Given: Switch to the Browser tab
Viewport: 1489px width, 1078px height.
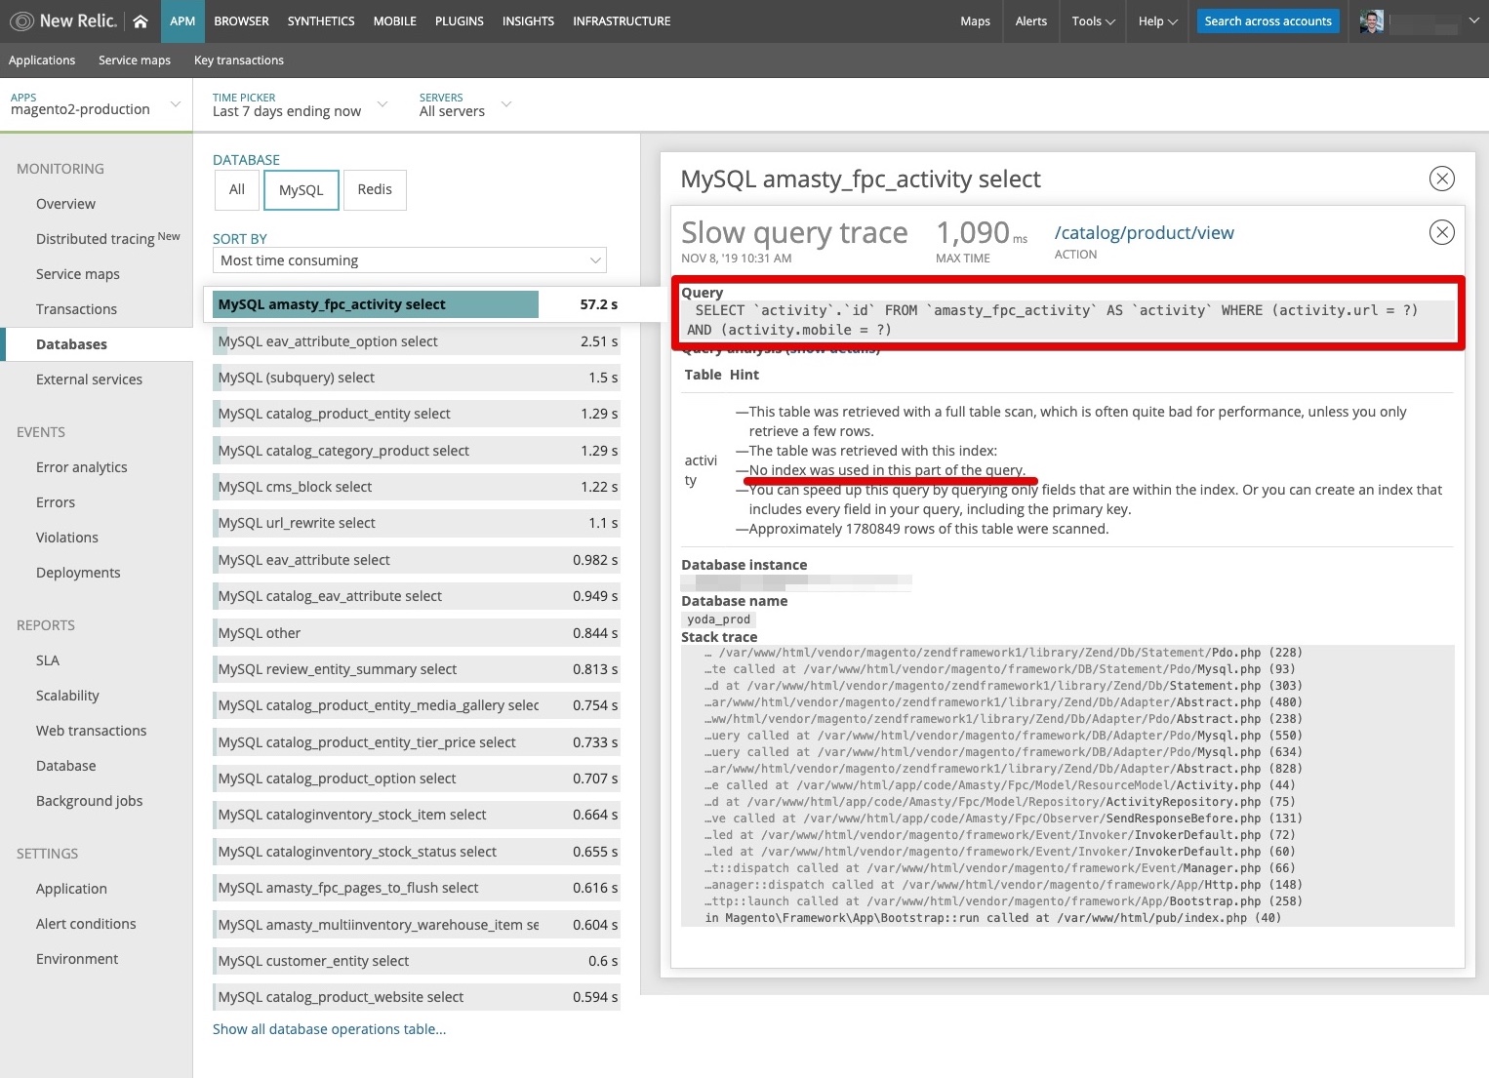Looking at the screenshot, I should coord(241,21).
